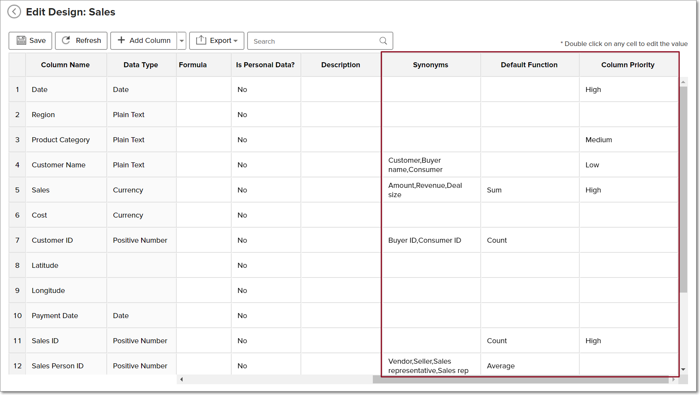Click the back arrow icon
Screen dimensions: 700x395
[14, 12]
